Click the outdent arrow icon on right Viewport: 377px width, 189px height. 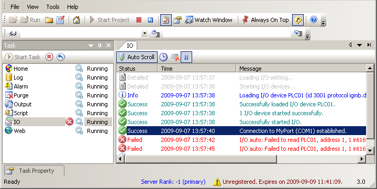298,33
